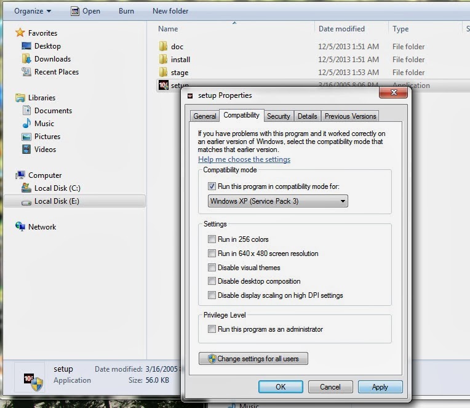
Task: Select Network label in navigation pane
Action: coord(42,226)
